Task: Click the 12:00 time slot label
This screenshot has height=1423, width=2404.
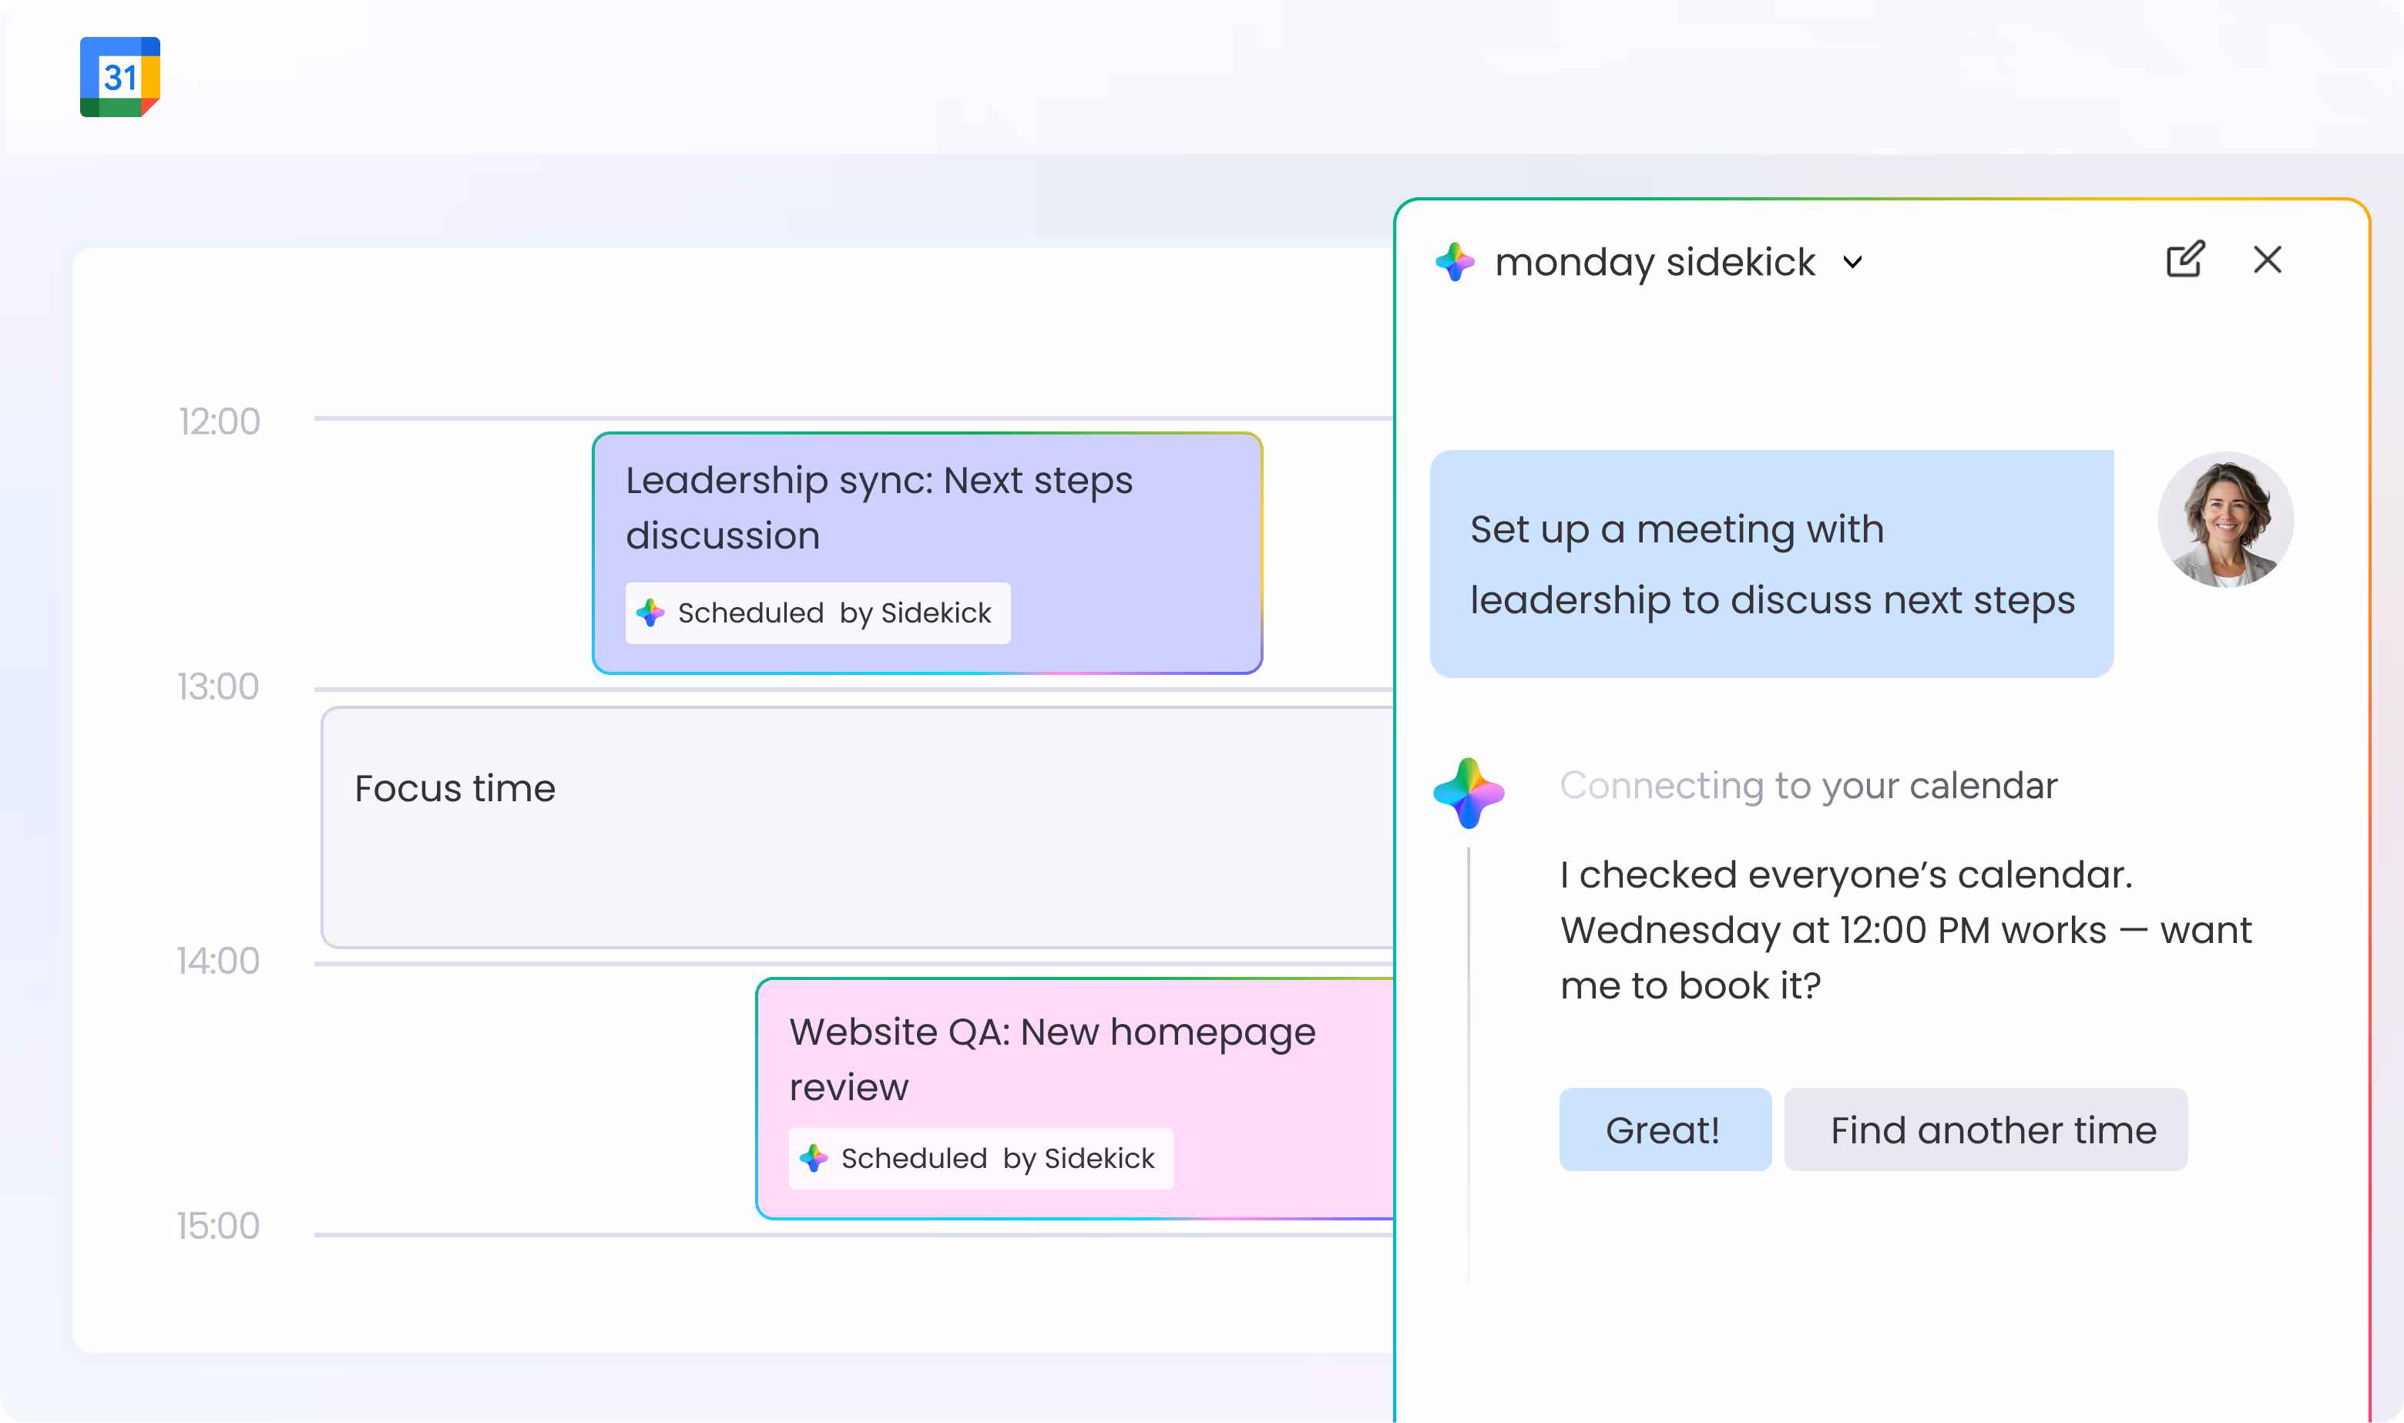Action: [x=219, y=422]
